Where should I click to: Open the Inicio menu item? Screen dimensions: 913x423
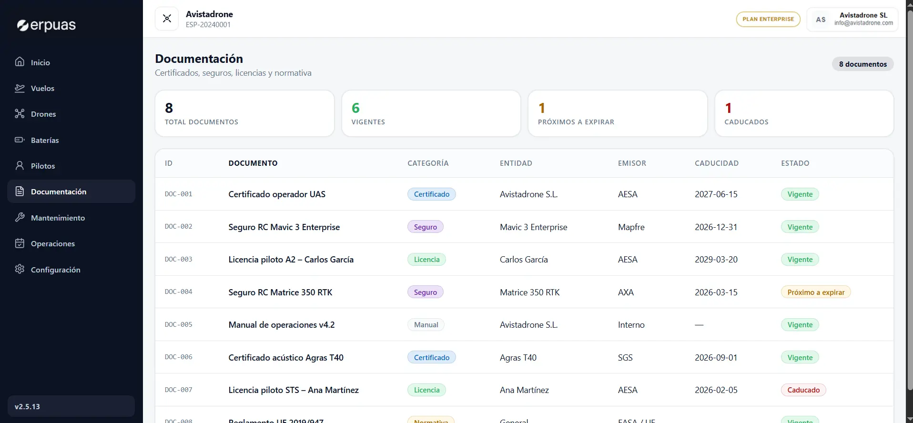(x=71, y=62)
